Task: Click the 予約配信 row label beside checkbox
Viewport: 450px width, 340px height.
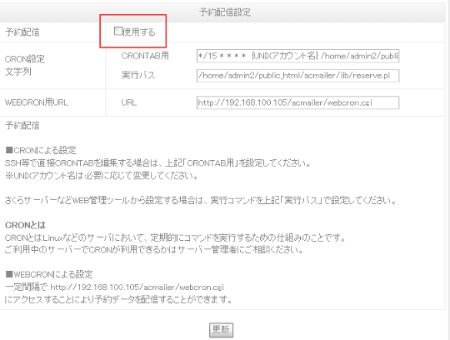Action: [x=22, y=32]
